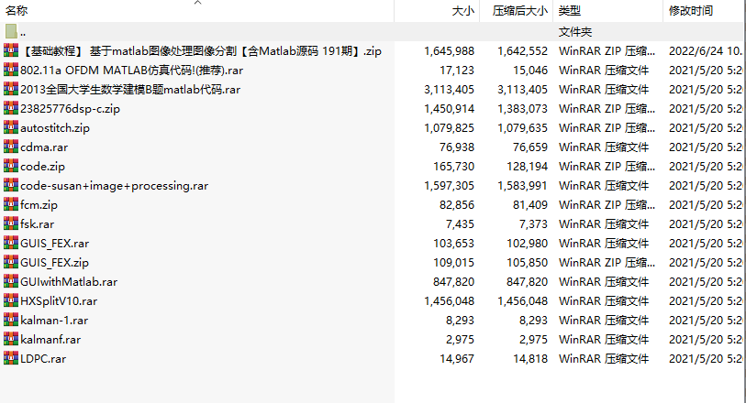This screenshot has width=746, height=403.
Task: Select the fcm.zip archive icon
Action: 11,204
